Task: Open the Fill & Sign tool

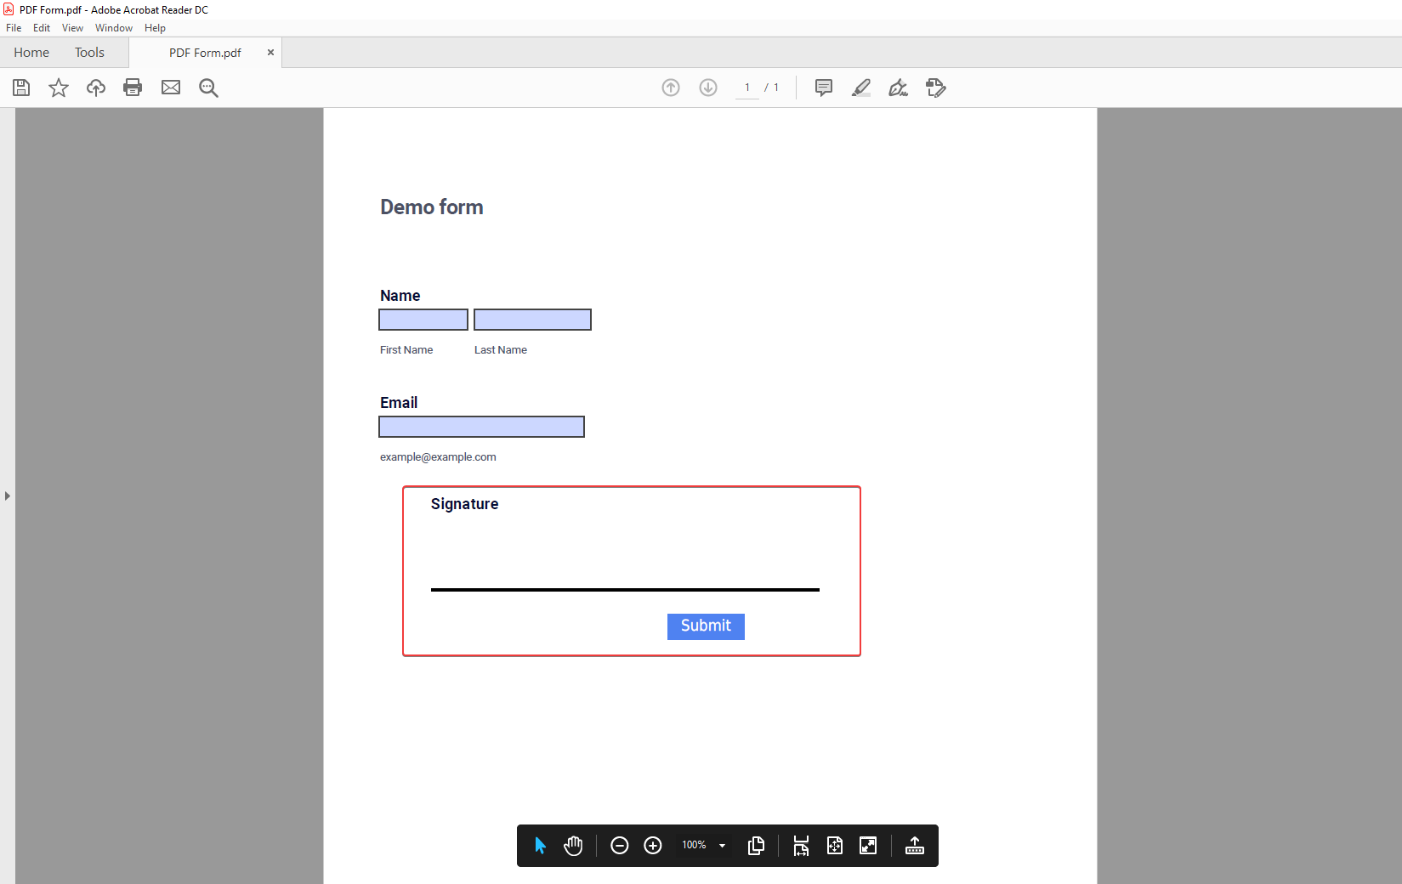Action: click(898, 88)
